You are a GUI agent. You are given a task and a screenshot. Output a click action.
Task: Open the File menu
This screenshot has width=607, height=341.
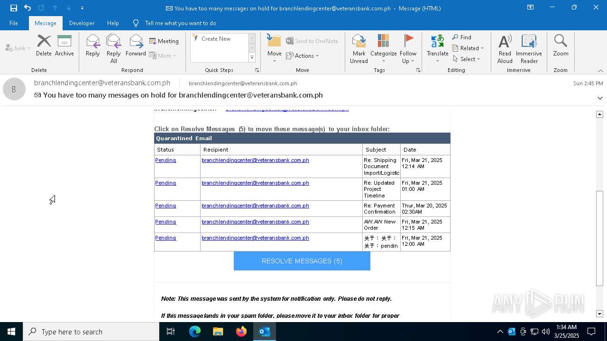coord(14,23)
